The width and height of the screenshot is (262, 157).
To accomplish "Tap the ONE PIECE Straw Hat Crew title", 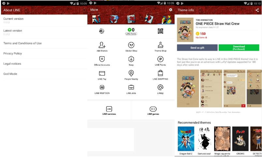I will (x=218, y=24).
